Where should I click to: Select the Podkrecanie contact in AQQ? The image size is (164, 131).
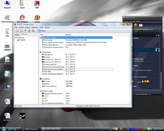point(147,60)
